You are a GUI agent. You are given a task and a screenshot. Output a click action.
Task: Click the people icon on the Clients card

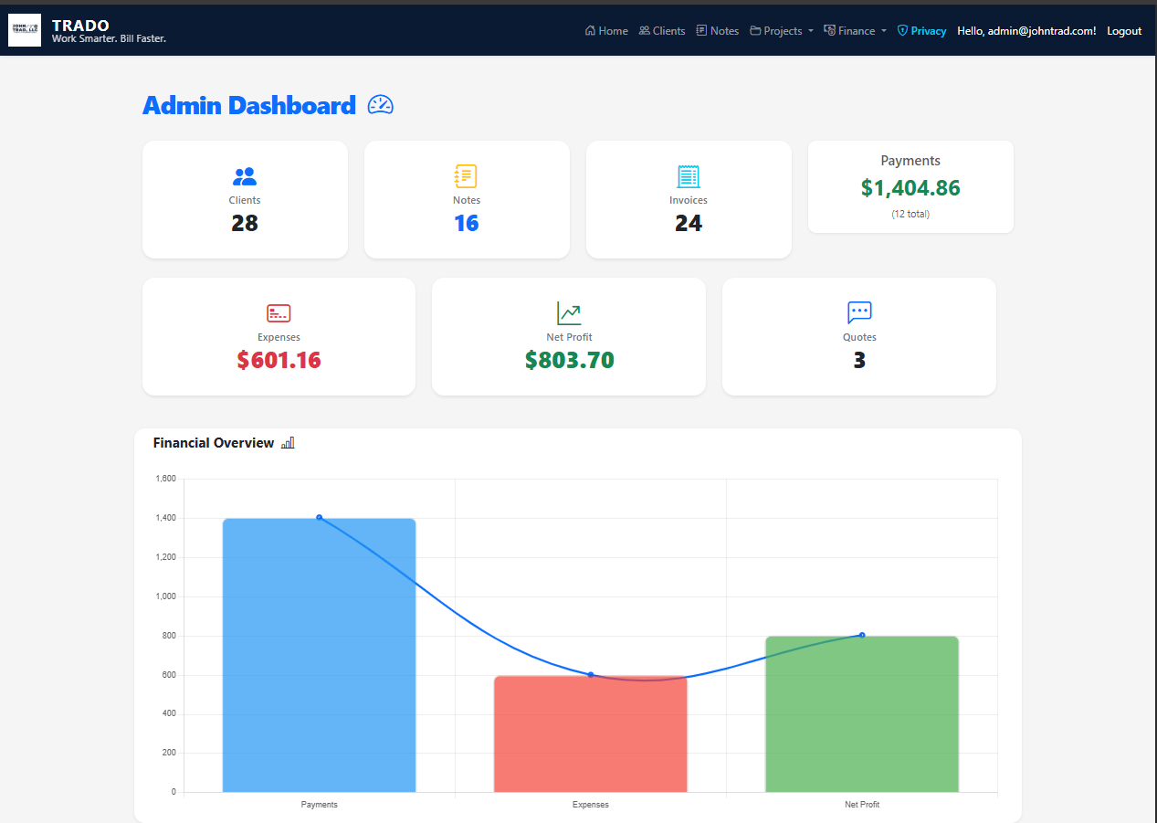[x=244, y=175]
